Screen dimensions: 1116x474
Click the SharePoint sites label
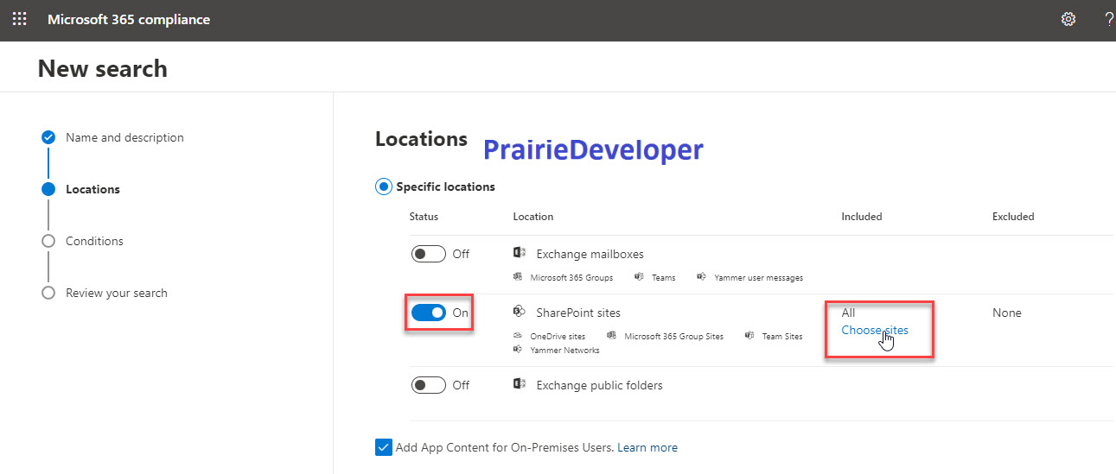point(578,313)
